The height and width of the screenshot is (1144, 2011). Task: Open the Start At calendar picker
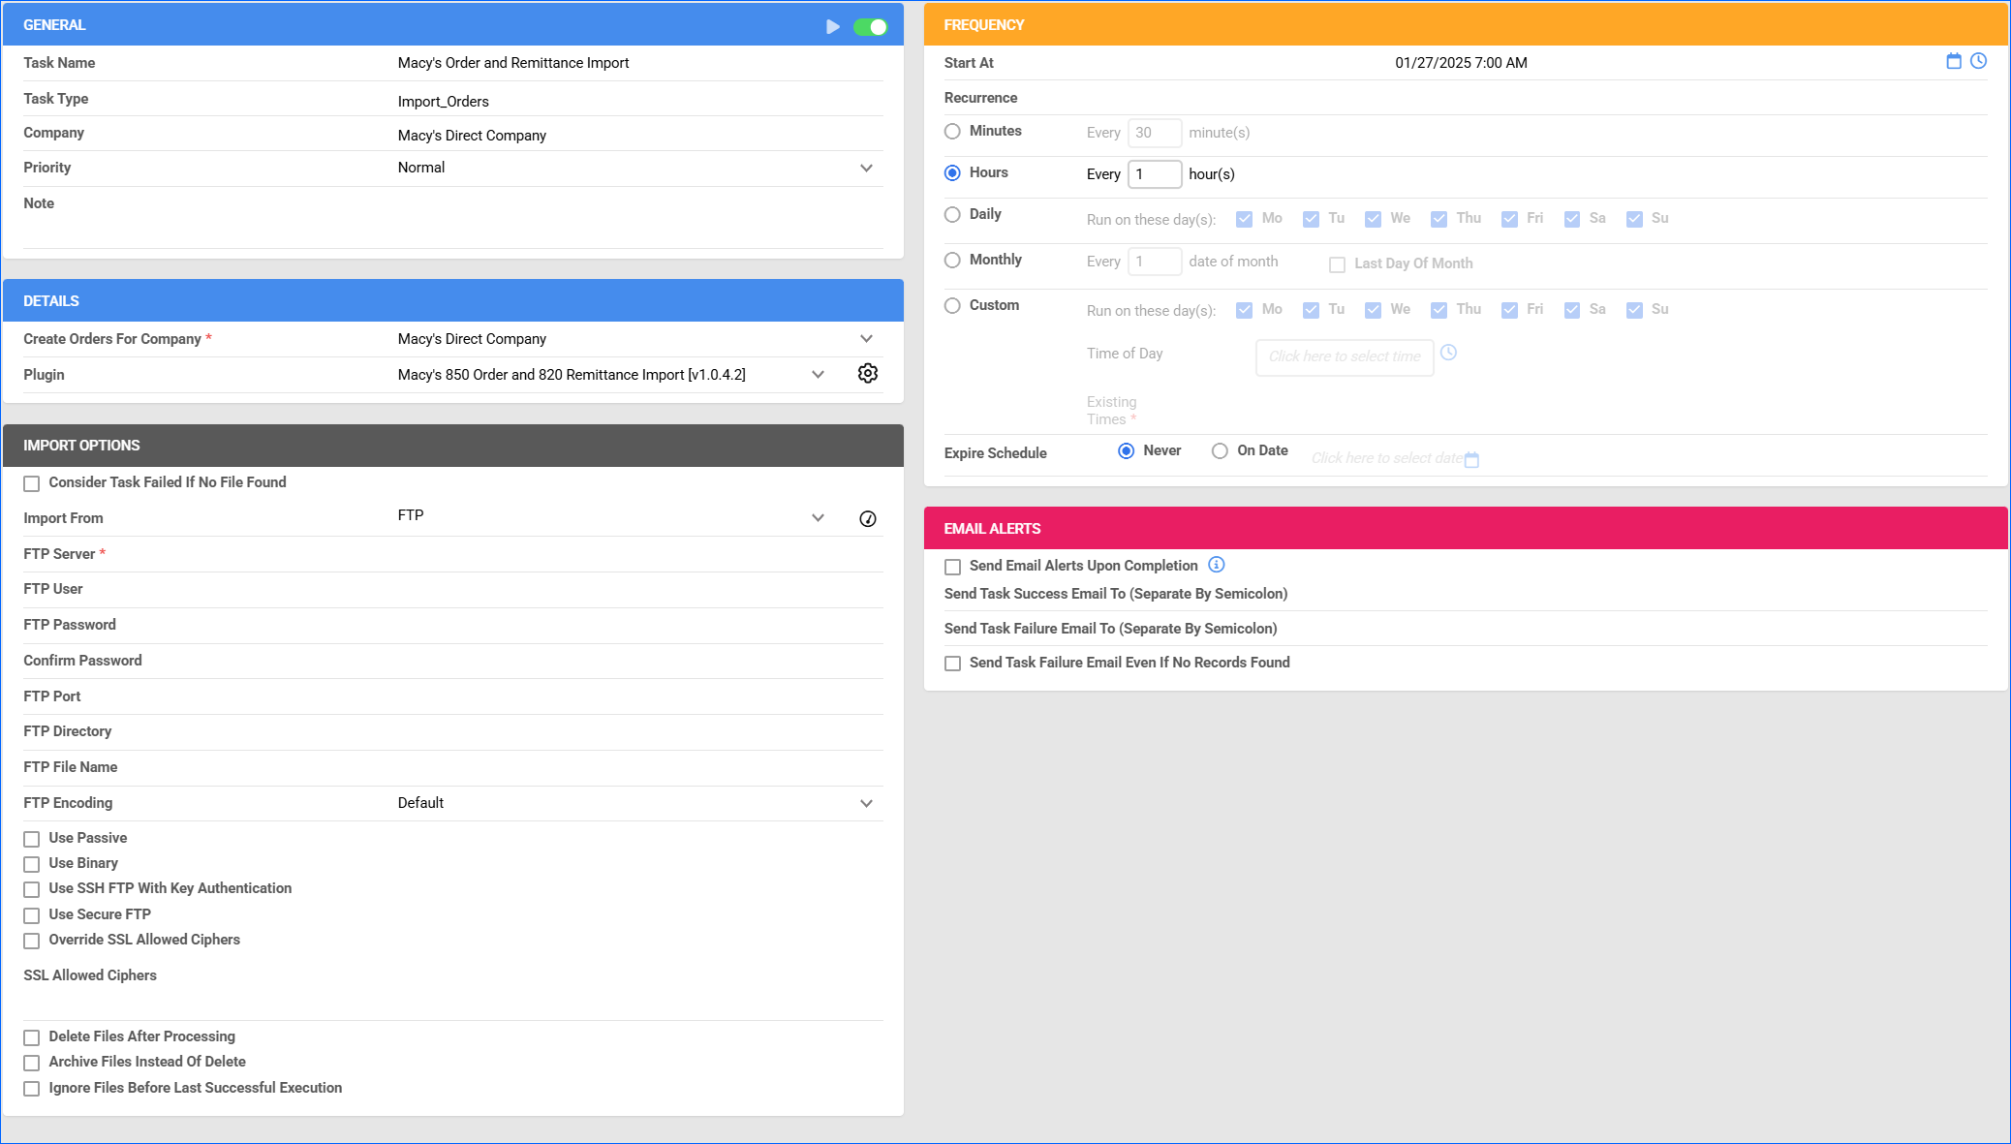pos(1953,61)
